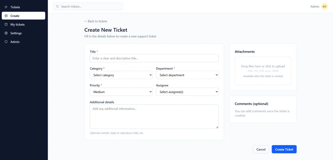Click the Cancel button
Screen dimensions: 333x160
point(261,149)
